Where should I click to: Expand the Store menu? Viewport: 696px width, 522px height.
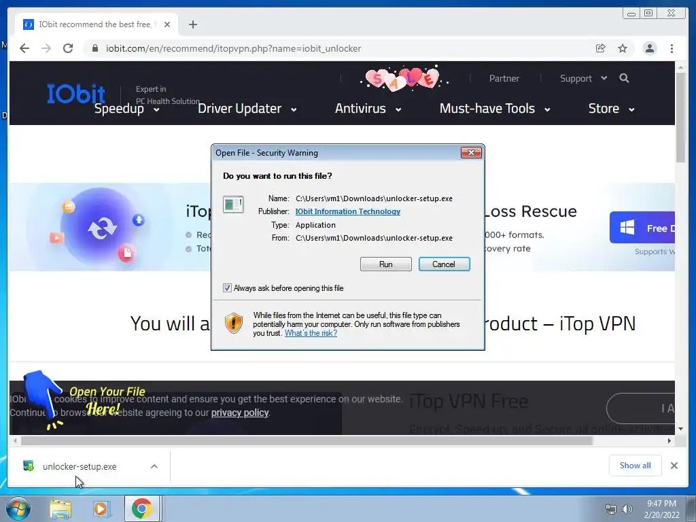click(x=611, y=109)
